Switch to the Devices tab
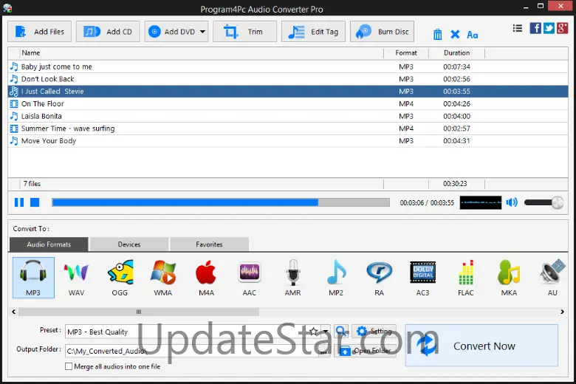Screen dimensions: 576x384 (x=129, y=244)
